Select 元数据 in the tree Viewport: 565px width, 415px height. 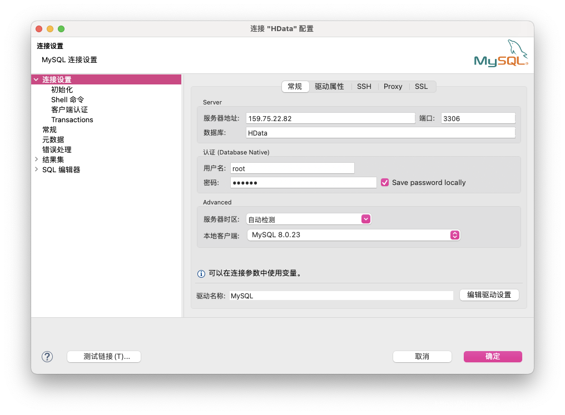(53, 139)
